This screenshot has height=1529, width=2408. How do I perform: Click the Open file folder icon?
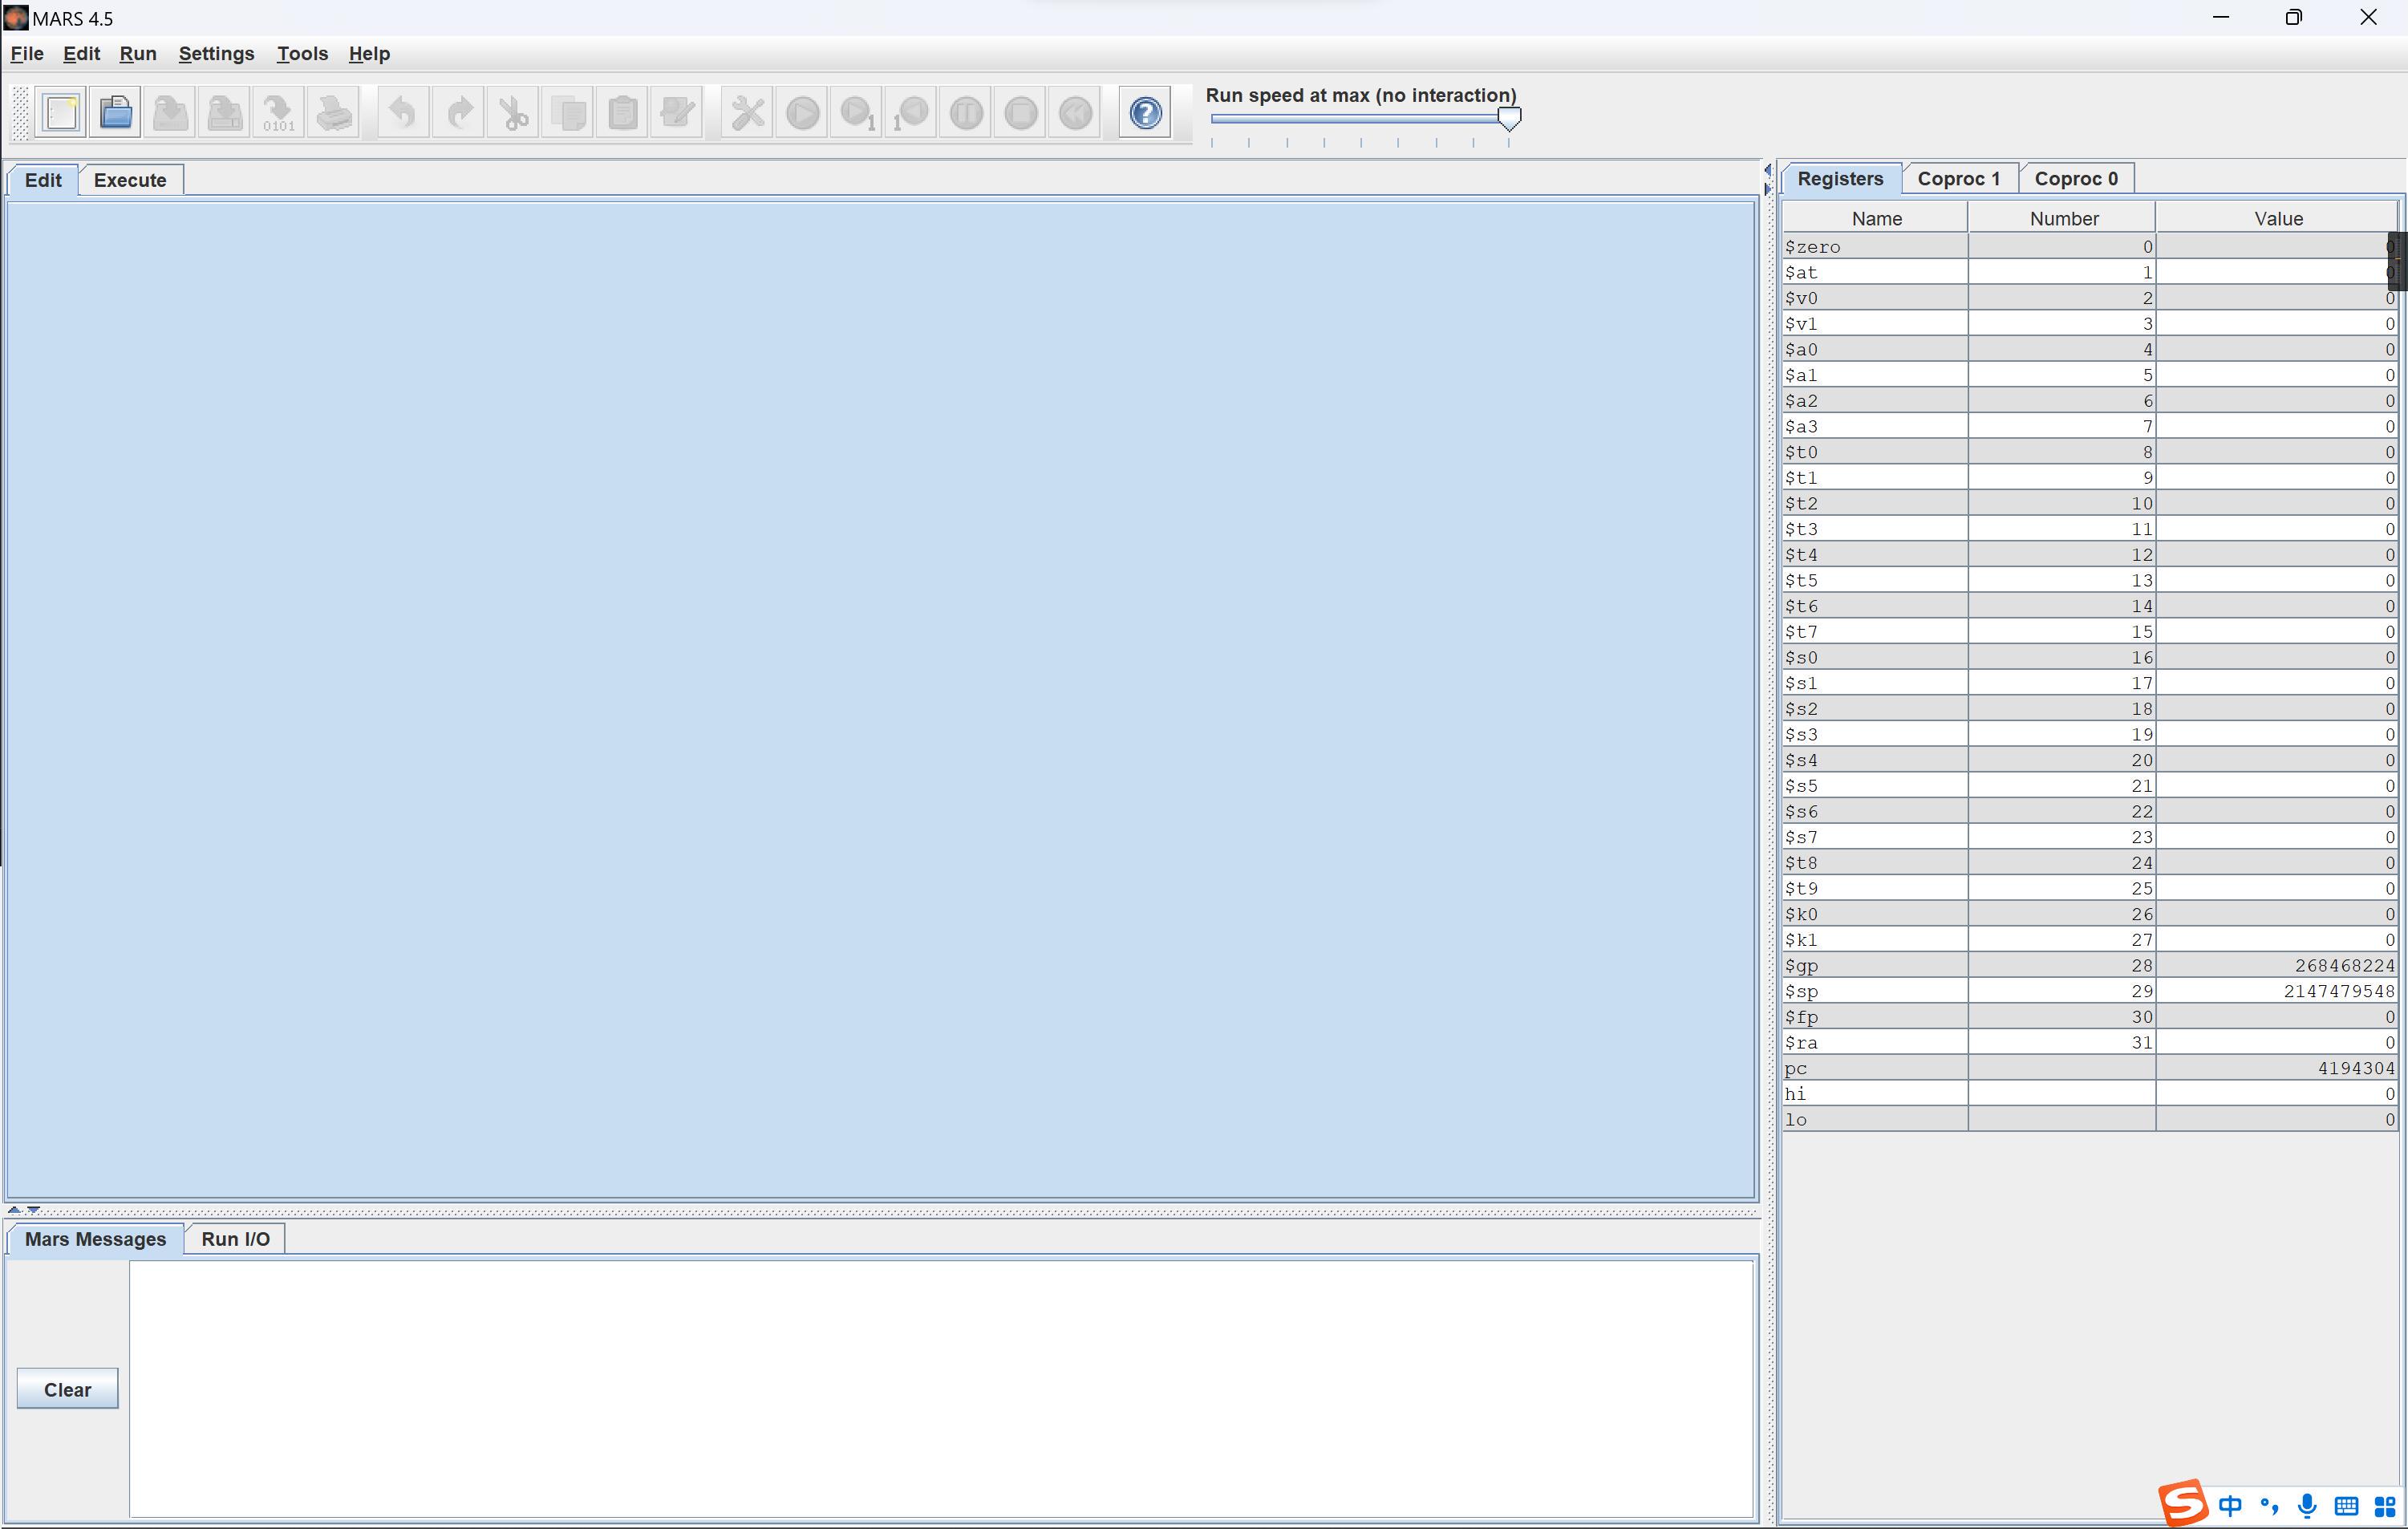(116, 113)
